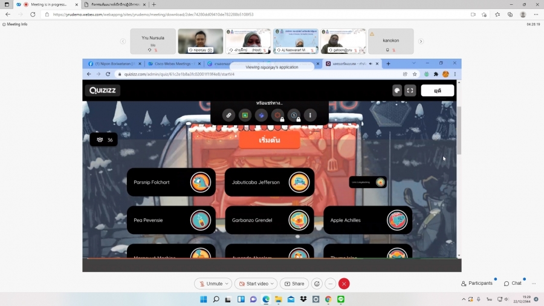Click the red leave meeting button

[x=344, y=284]
